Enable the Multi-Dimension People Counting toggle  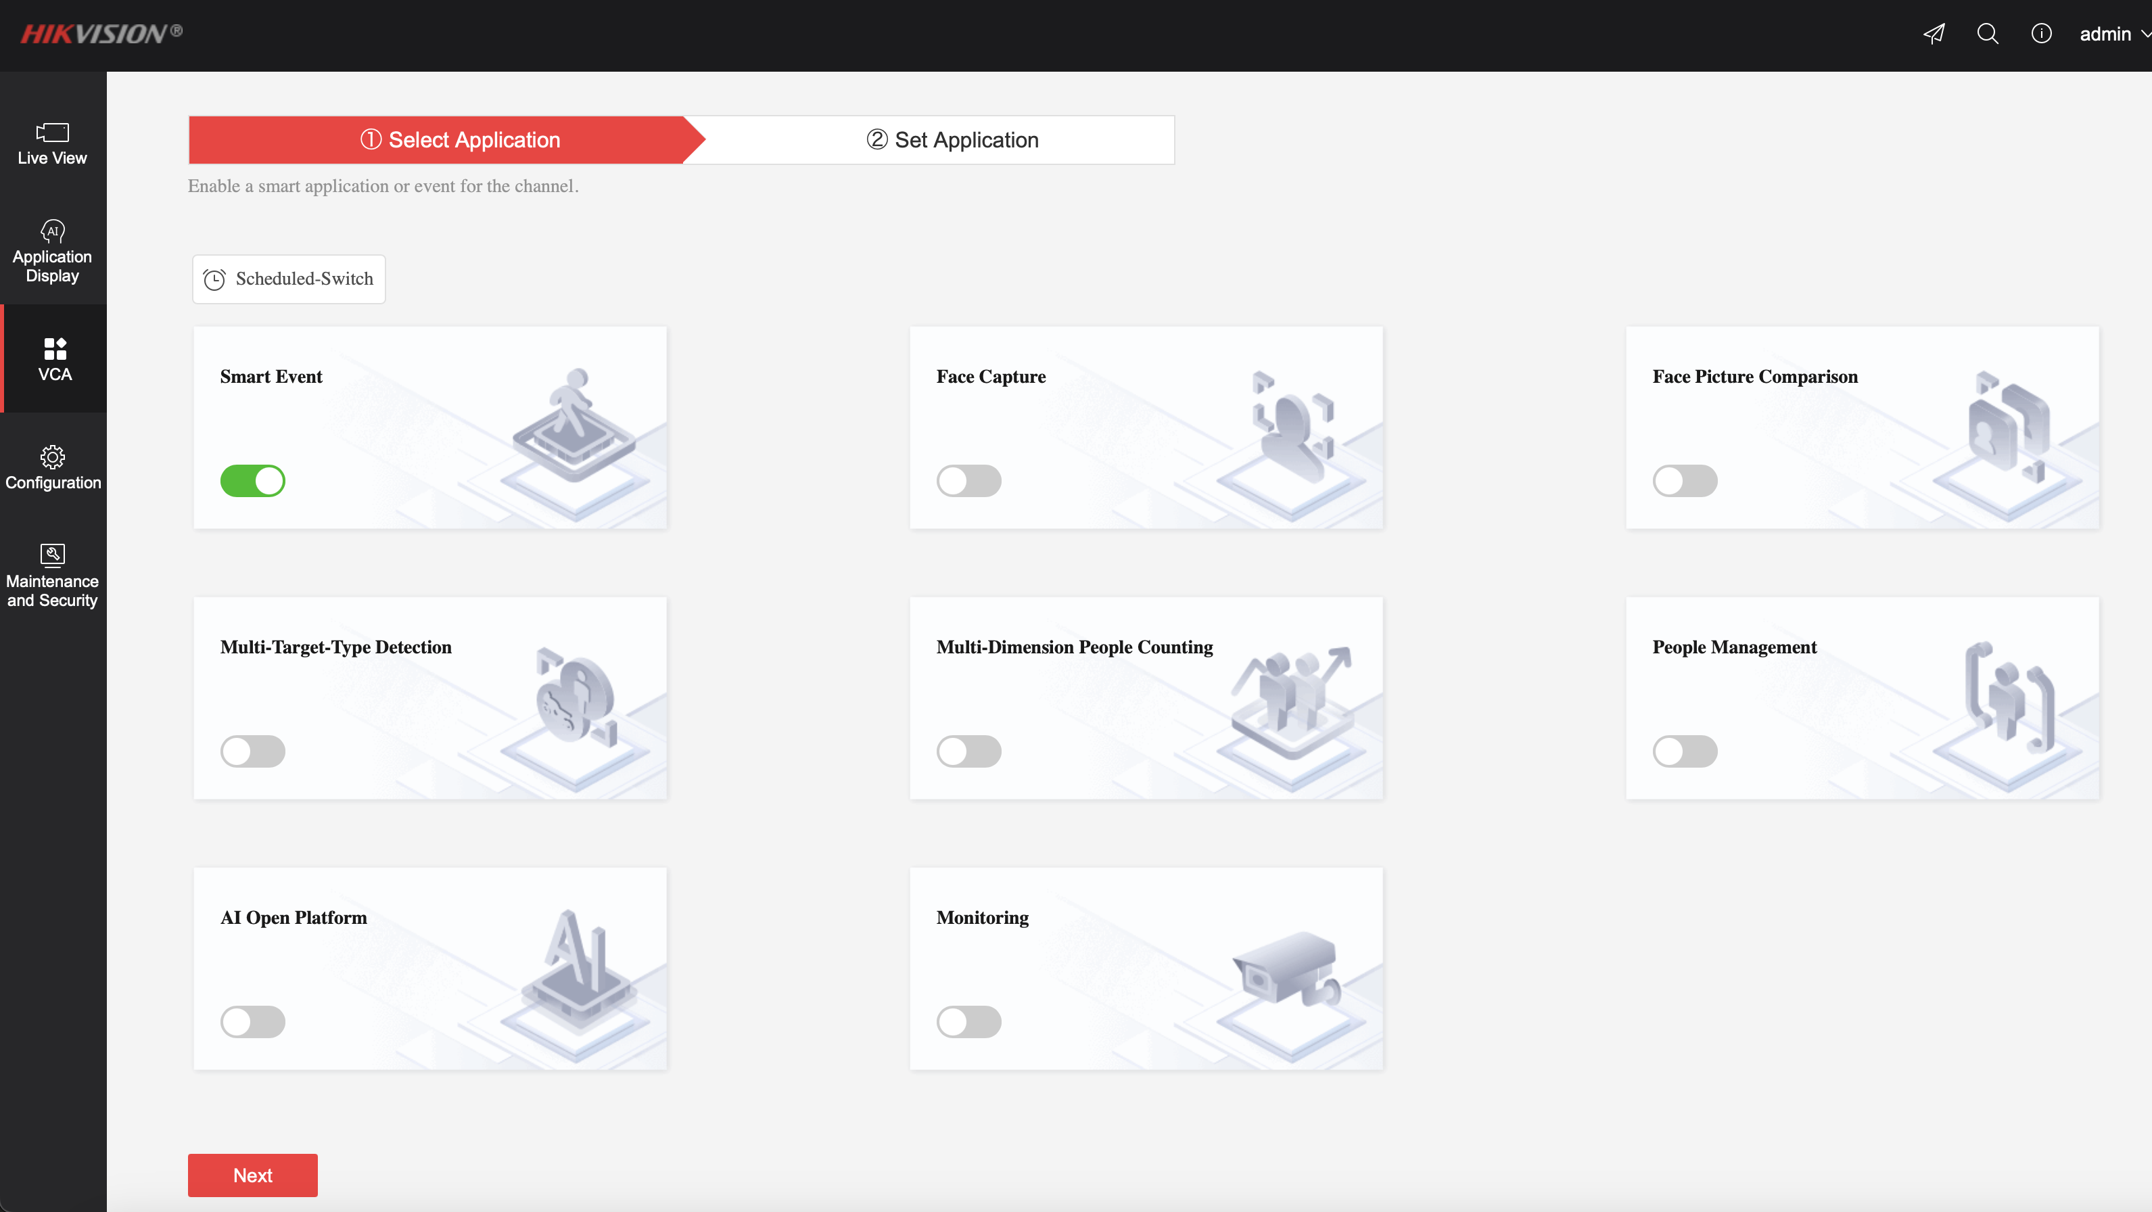click(968, 751)
